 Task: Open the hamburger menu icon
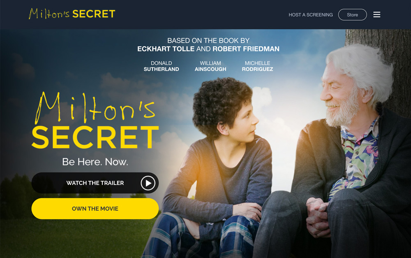pos(376,15)
